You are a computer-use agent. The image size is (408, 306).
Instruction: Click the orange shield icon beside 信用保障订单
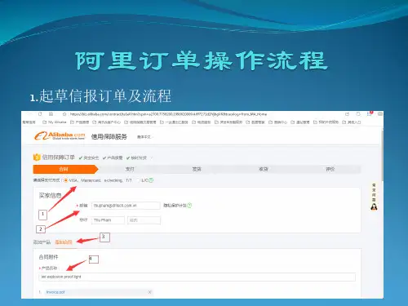tap(37, 157)
